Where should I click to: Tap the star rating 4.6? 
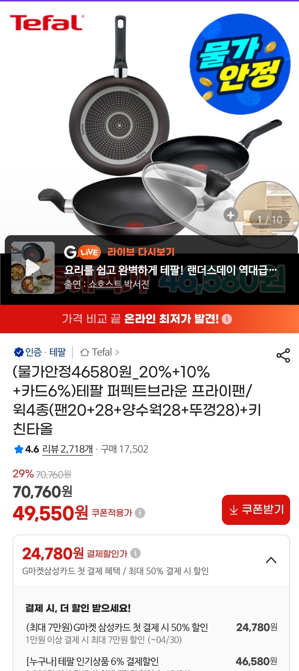tap(26, 449)
